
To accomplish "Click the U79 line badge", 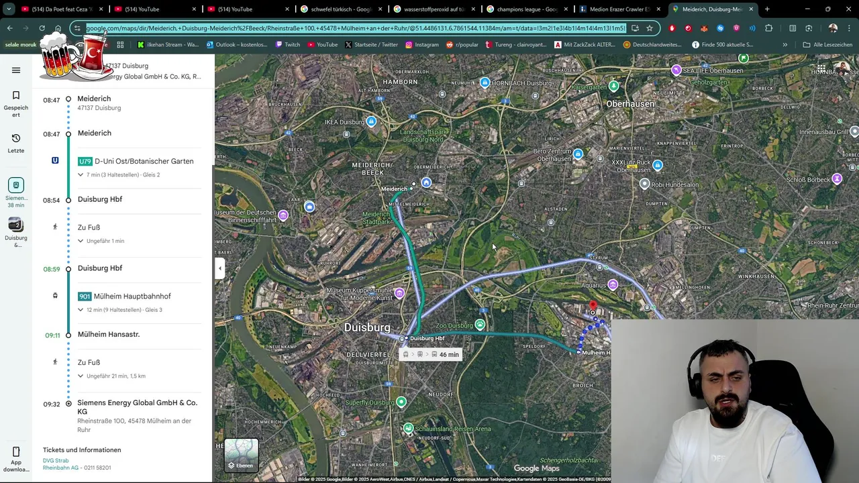I will [x=85, y=162].
